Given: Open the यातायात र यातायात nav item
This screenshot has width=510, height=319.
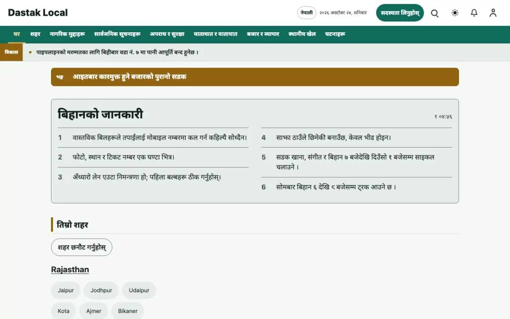Looking at the screenshot, I should [x=215, y=34].
